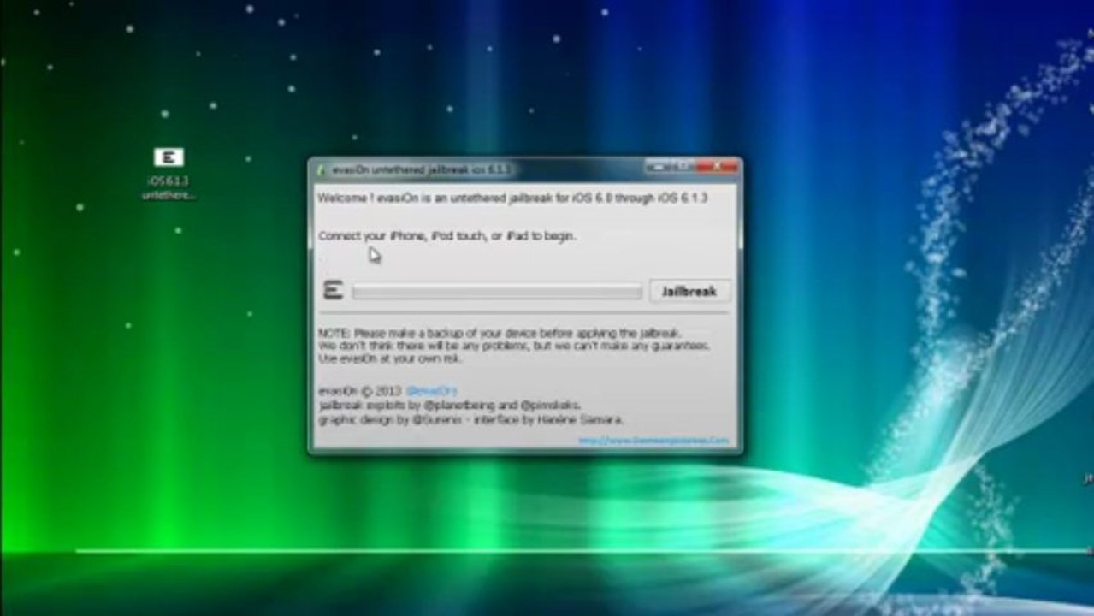
Task: Click the jailbreak progress bar
Action: (497, 292)
